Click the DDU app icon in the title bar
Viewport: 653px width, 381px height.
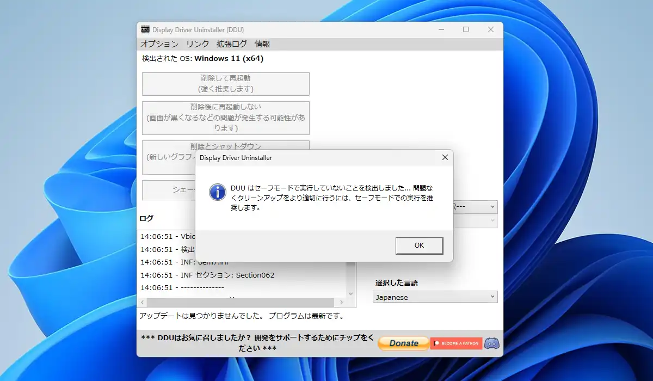[x=145, y=29]
